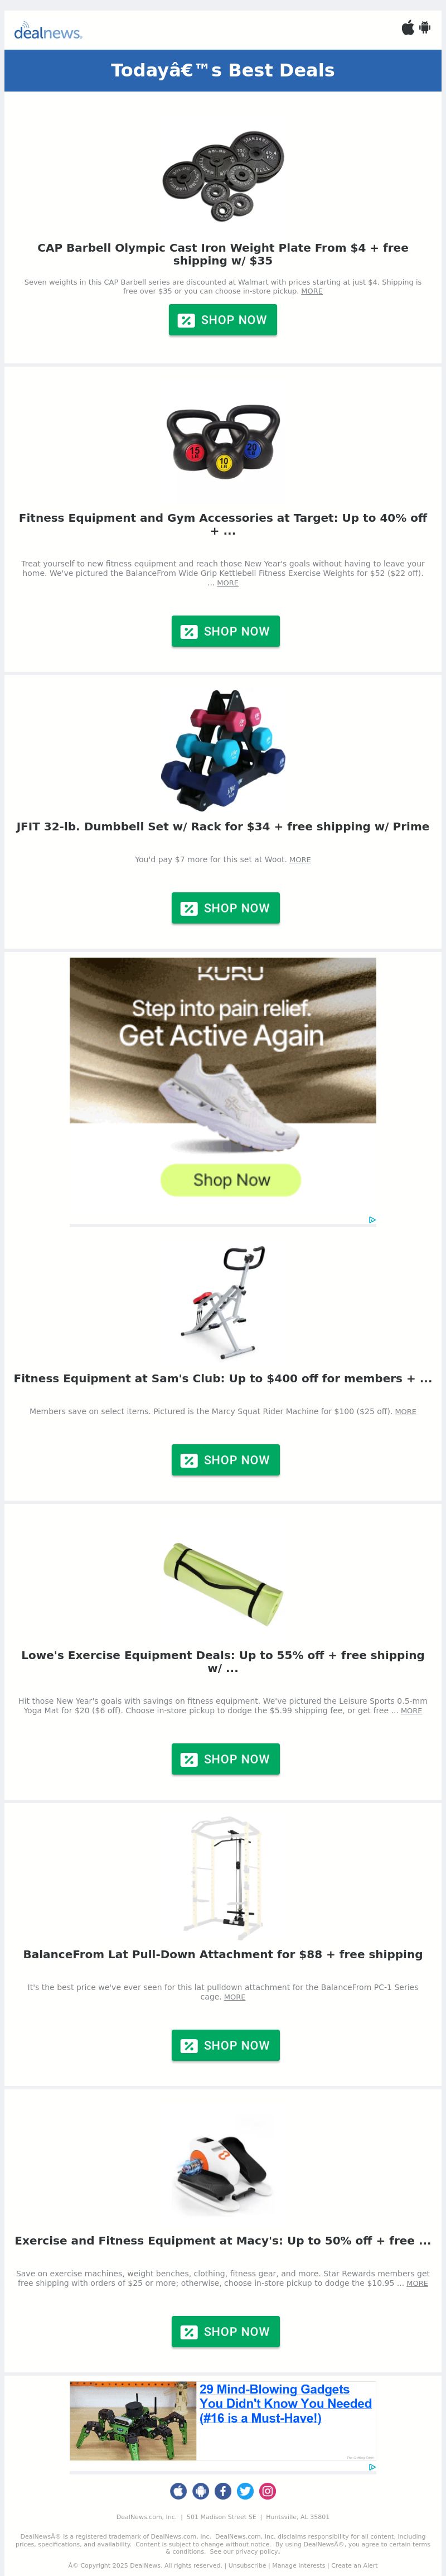Open Manage Interests link in footer
This screenshot has height=2576, width=446.
point(299,2565)
